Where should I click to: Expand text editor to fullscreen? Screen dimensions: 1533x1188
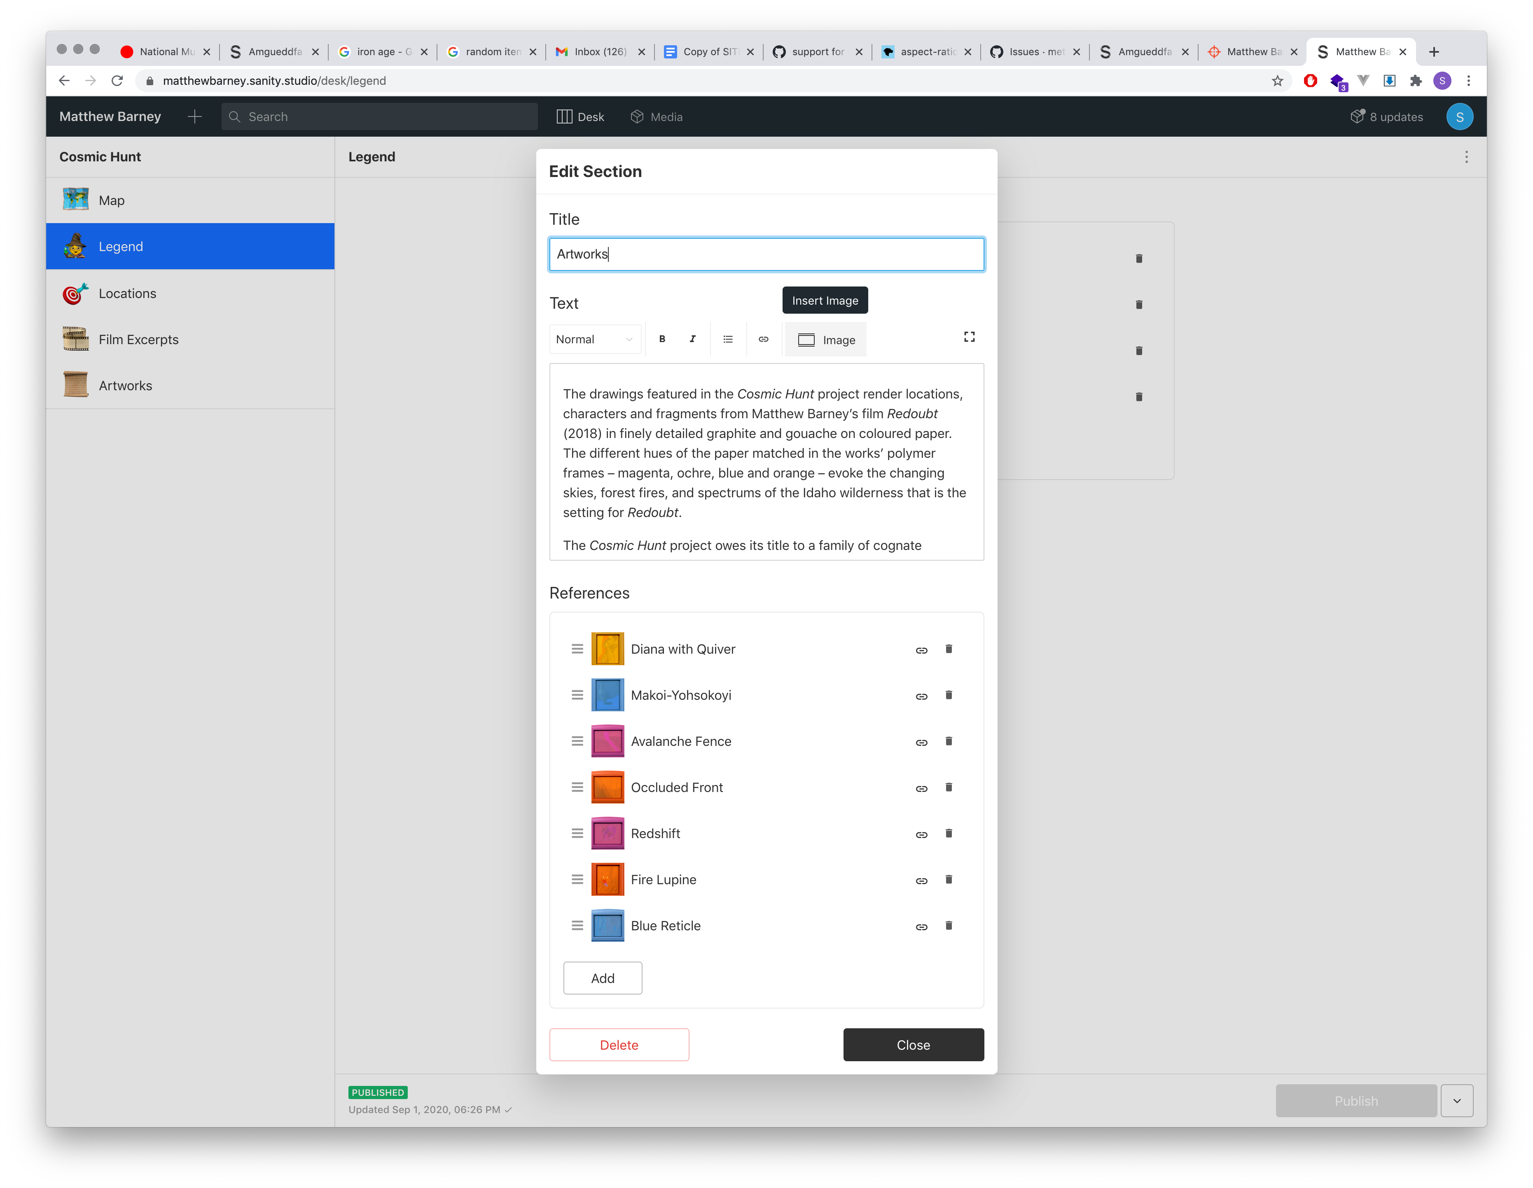click(969, 337)
